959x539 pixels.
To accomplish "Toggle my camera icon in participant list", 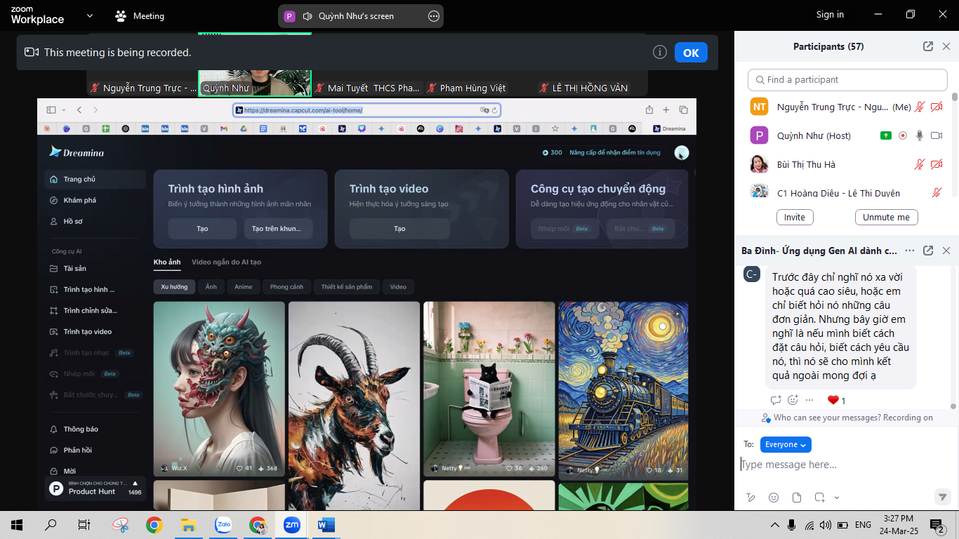I will 936,107.
